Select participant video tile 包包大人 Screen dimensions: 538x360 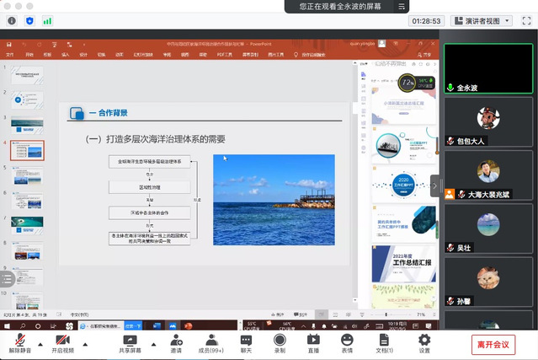pyautogui.click(x=488, y=125)
